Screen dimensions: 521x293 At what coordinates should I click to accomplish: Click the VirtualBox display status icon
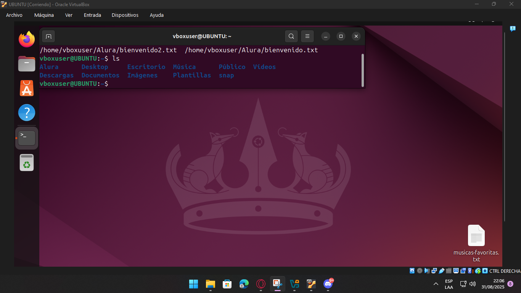pyautogui.click(x=456, y=271)
